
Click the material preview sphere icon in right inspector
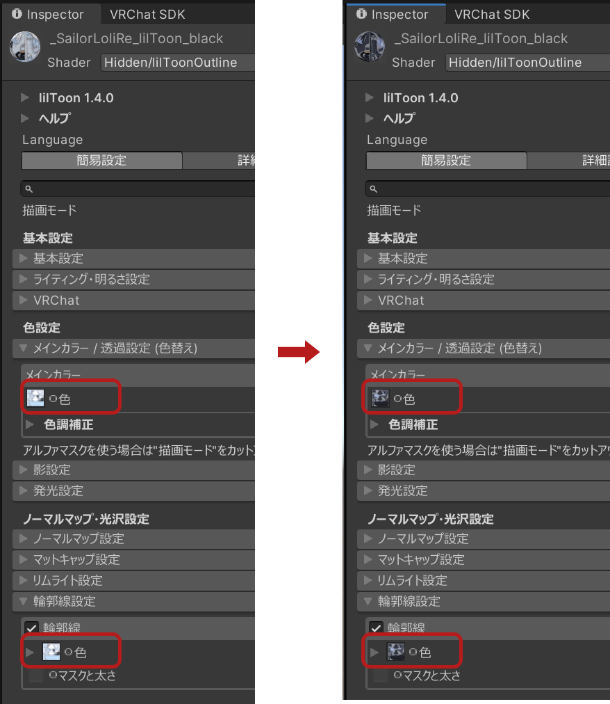coord(370,47)
